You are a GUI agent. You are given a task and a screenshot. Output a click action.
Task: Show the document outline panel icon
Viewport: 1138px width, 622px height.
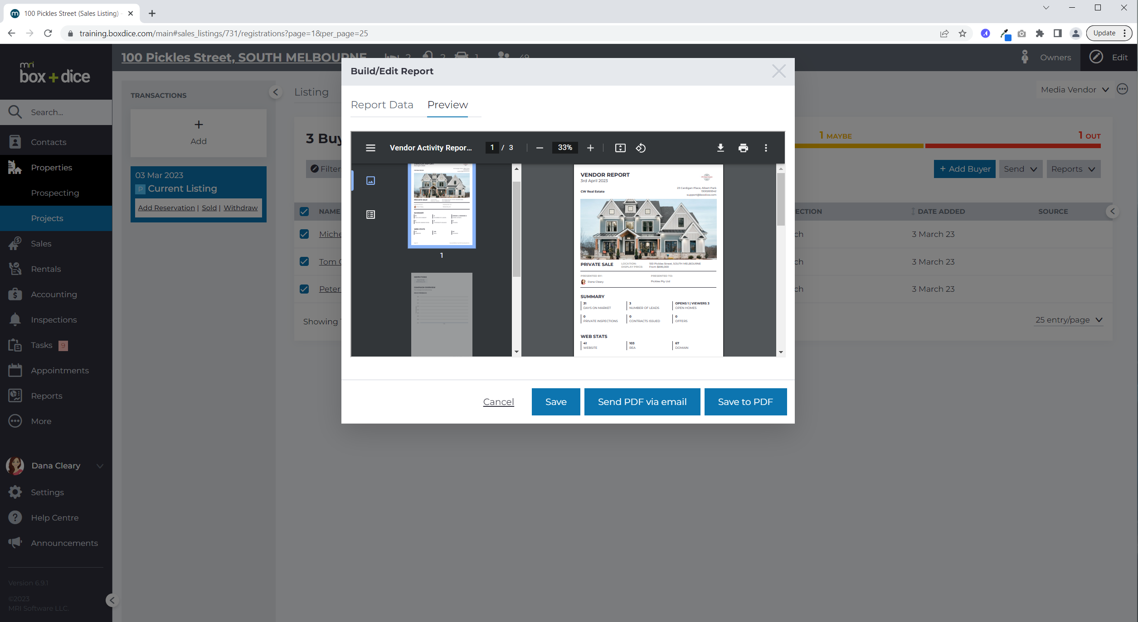coord(370,214)
